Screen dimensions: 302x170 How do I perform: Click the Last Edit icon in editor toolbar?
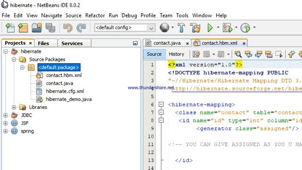(196, 54)
